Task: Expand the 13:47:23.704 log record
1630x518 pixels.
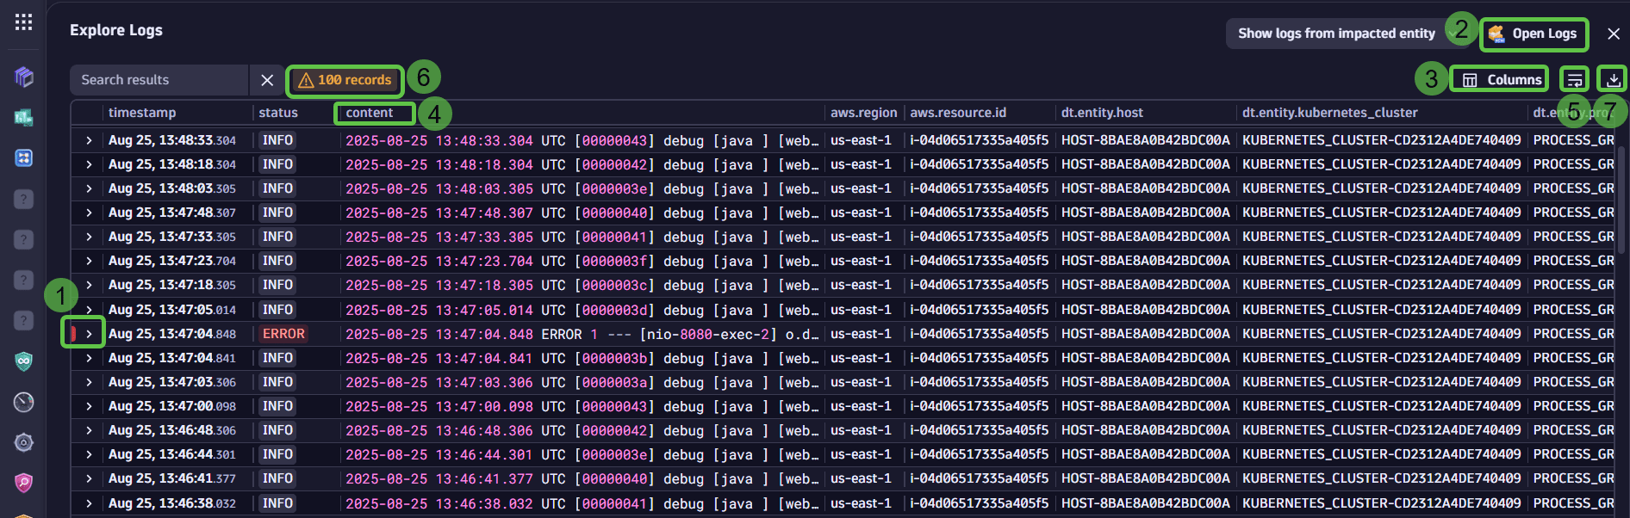Action: click(89, 261)
